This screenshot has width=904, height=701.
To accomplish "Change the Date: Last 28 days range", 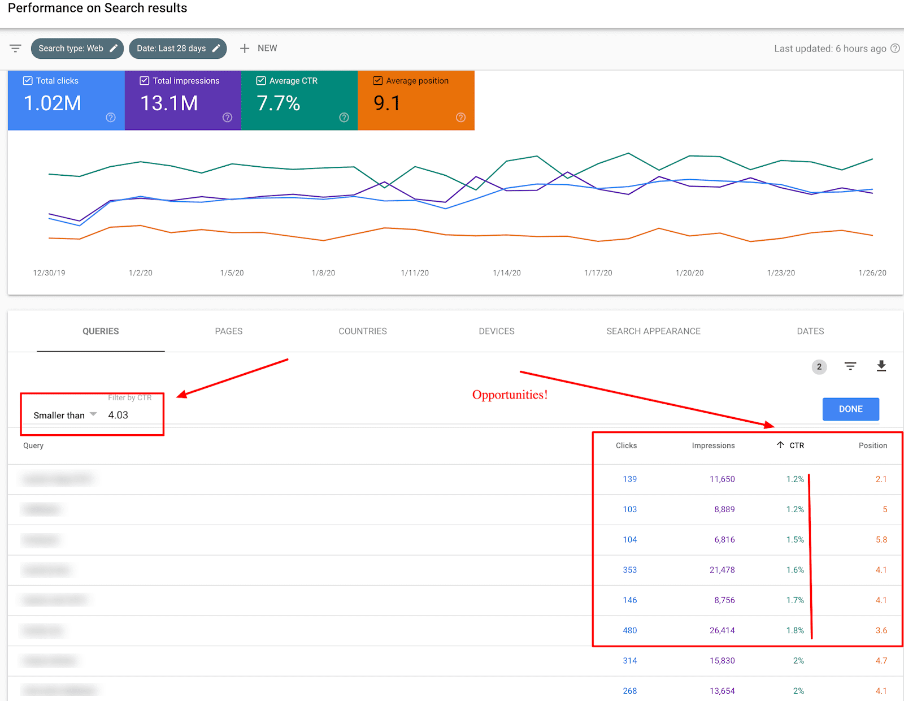I will [216, 48].
